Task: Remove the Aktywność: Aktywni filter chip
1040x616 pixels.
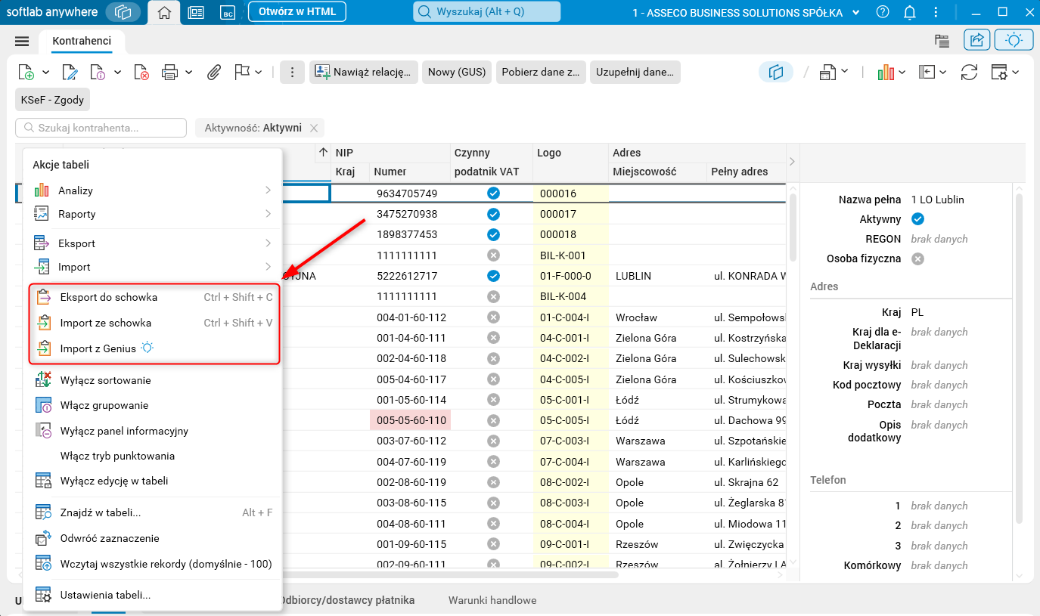Action: tap(314, 128)
